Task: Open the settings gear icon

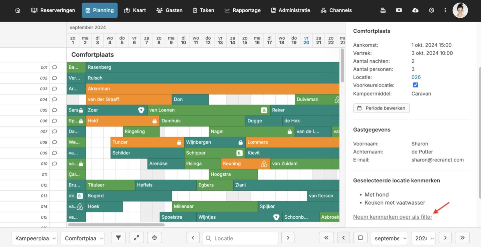Action: (431, 10)
